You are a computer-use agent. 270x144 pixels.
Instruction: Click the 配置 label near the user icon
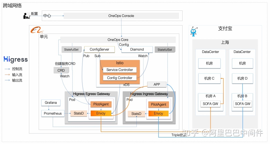[34, 14]
